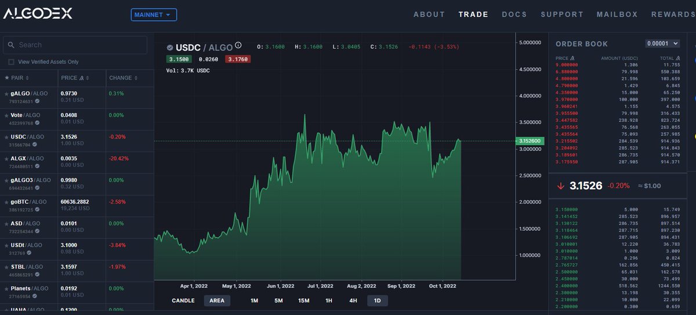Click verified badge beside goBTC asset ID 386192725
This screenshot has width=696, height=315.
point(38,209)
